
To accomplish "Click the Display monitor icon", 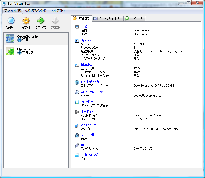I will [x=77, y=65].
